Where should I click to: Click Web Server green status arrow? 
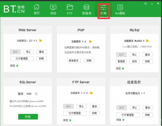[17, 66]
